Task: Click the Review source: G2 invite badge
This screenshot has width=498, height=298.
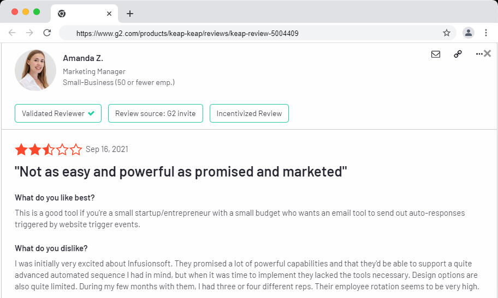Action: (x=155, y=113)
